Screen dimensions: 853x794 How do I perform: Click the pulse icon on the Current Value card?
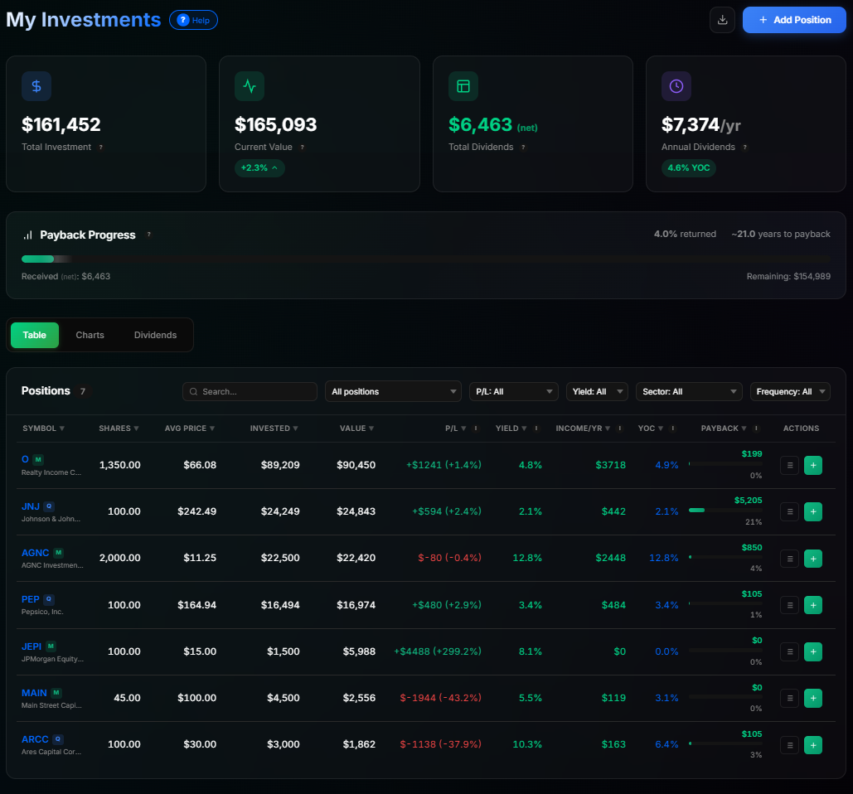(x=250, y=86)
